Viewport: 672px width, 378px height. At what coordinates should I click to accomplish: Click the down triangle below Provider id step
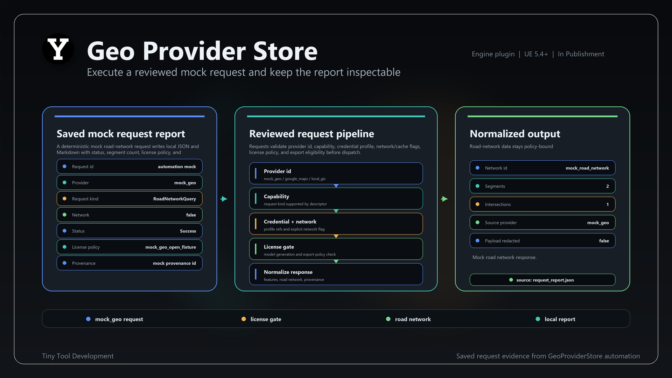pos(336,186)
